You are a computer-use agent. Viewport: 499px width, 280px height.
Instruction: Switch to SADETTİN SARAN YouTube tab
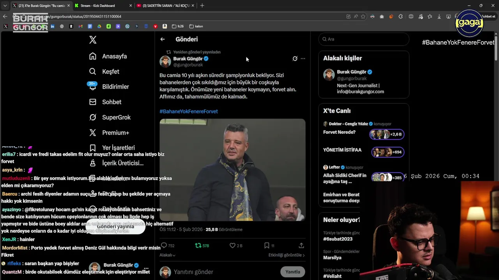click(166, 5)
